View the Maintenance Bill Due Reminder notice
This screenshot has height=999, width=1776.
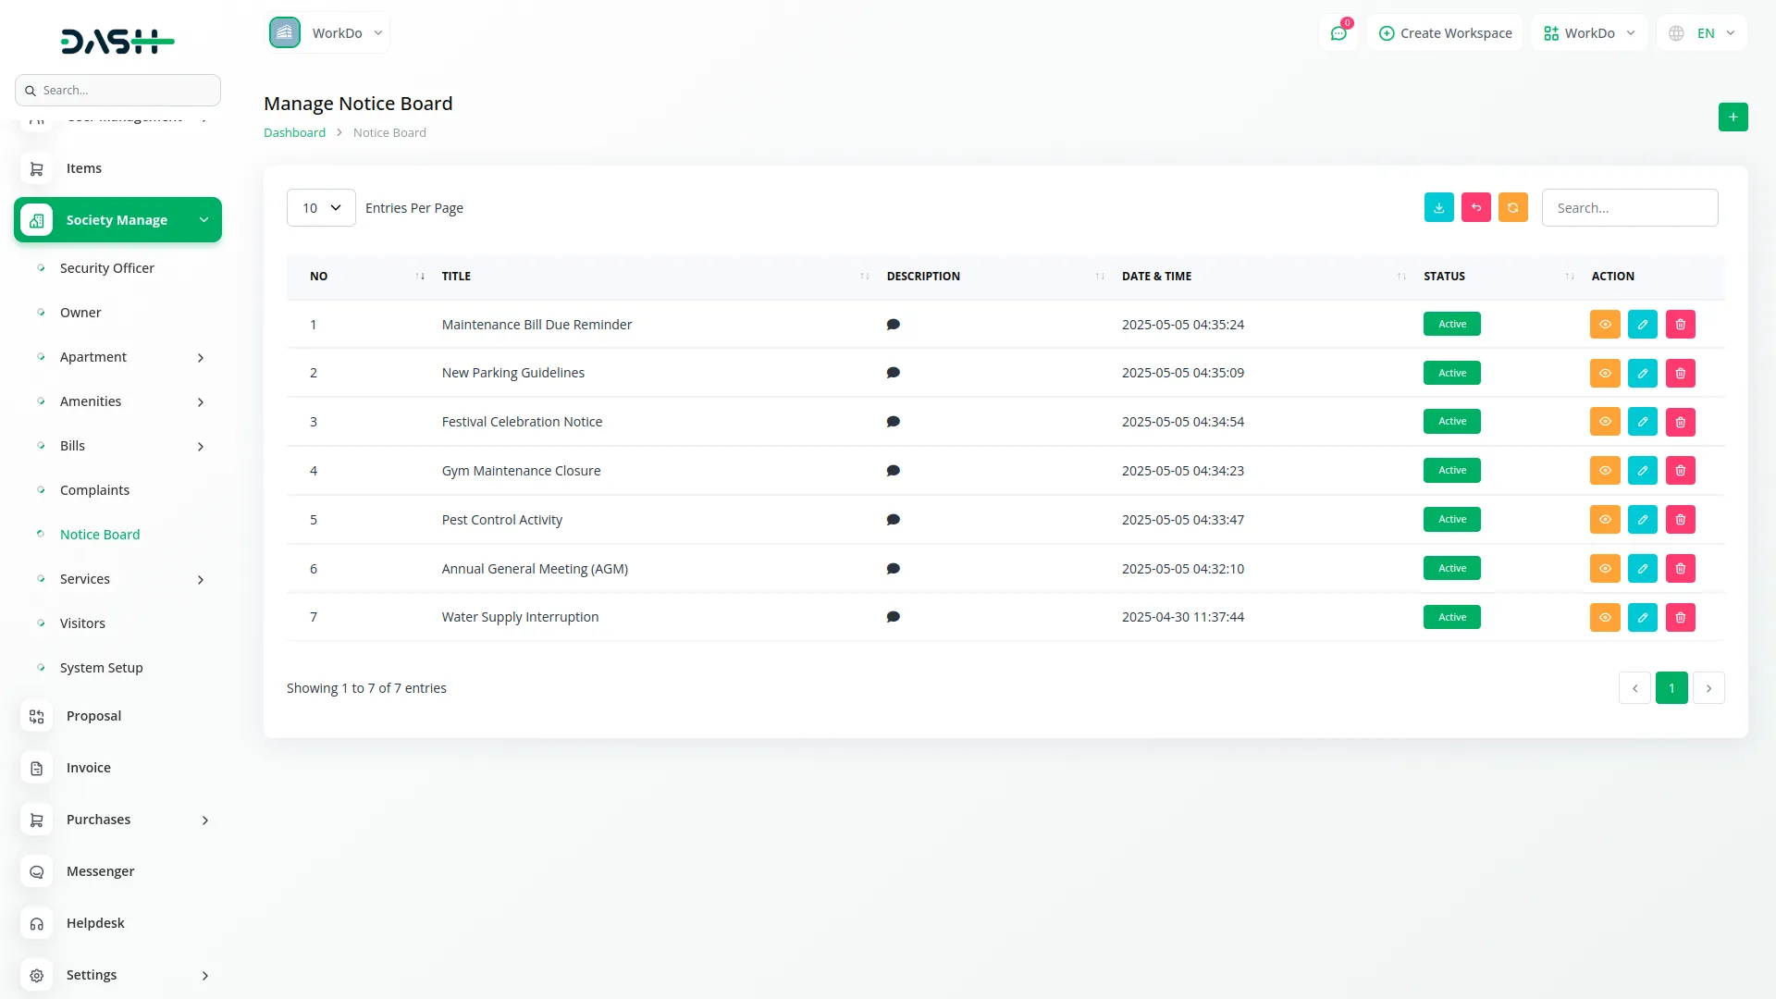(1604, 325)
